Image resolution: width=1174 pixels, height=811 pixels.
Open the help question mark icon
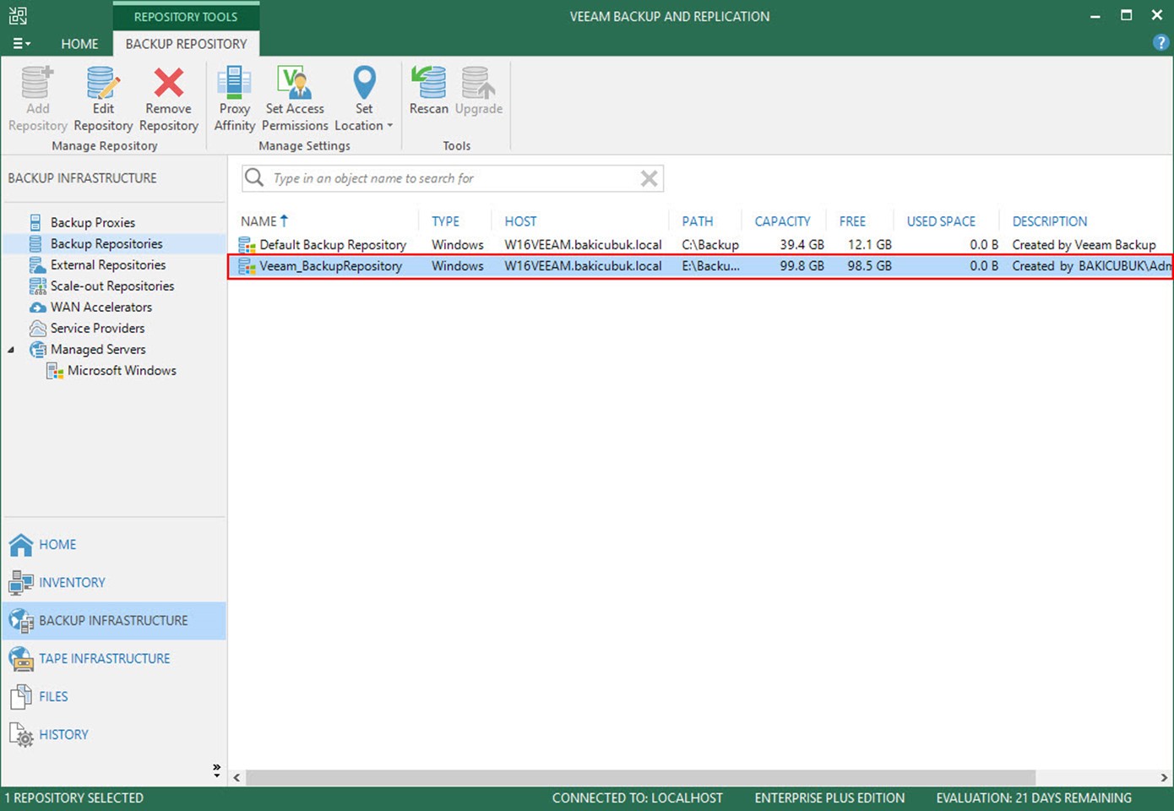coord(1160,43)
